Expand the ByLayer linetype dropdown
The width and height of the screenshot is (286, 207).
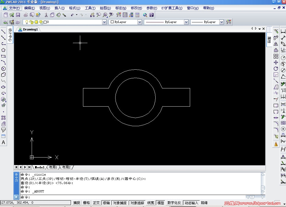point(186,22)
